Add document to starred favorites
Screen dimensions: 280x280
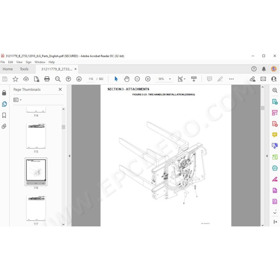(15, 79)
